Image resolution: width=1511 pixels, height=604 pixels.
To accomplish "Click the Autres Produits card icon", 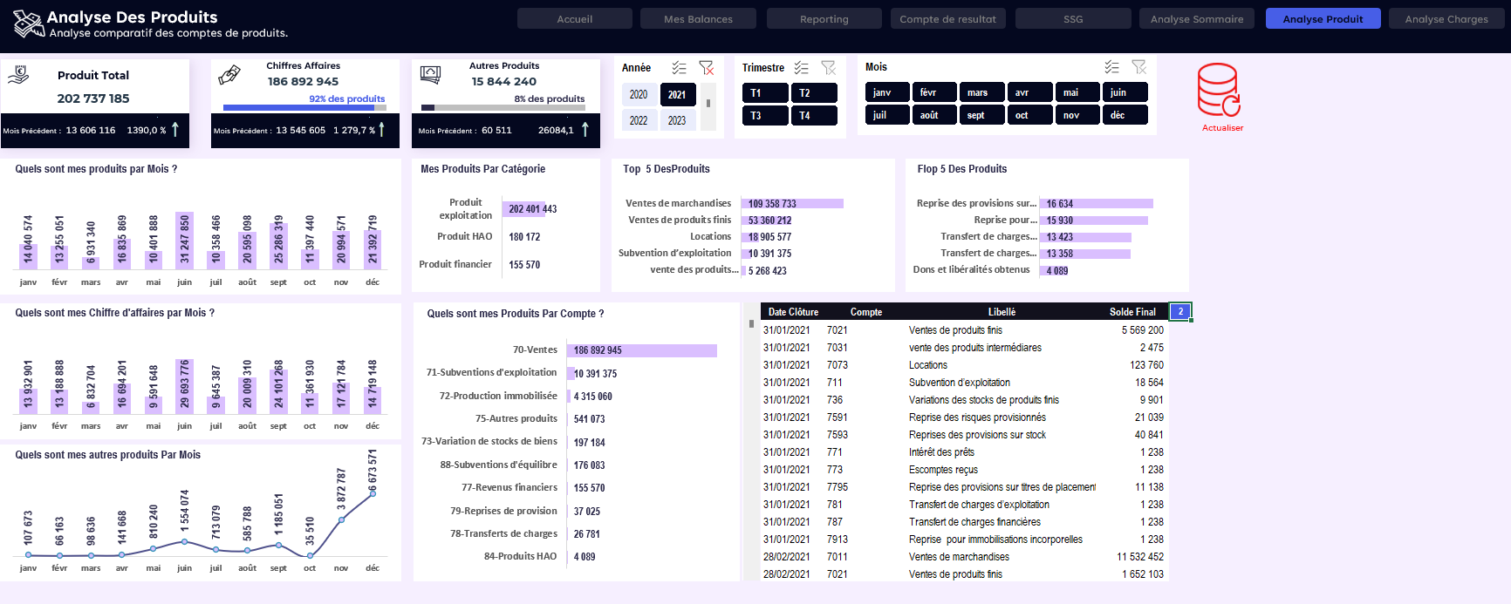I will (x=431, y=75).
